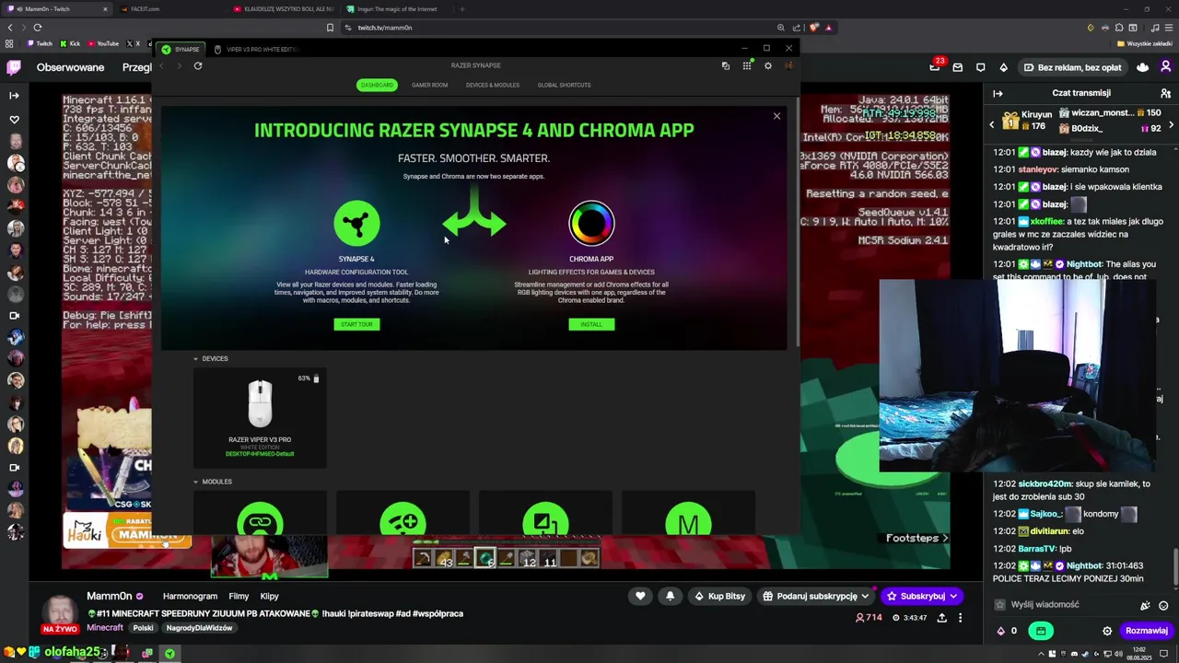Click the Minecraft category link
Screen dimensions: 1179x663
click(104, 628)
